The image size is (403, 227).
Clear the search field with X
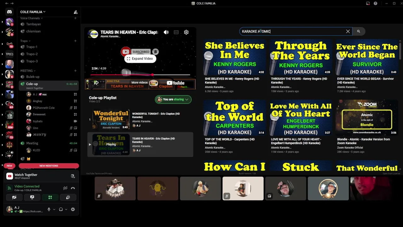click(348, 31)
